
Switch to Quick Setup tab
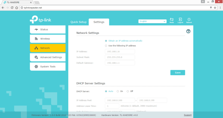78,22
